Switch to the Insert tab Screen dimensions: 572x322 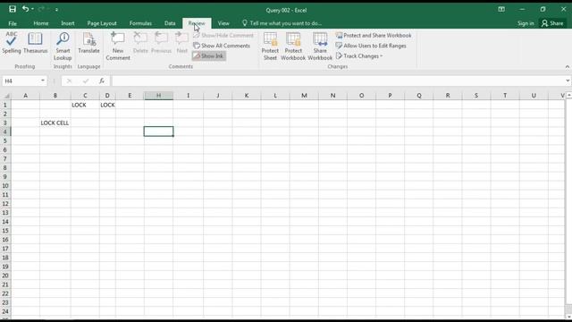[68, 23]
